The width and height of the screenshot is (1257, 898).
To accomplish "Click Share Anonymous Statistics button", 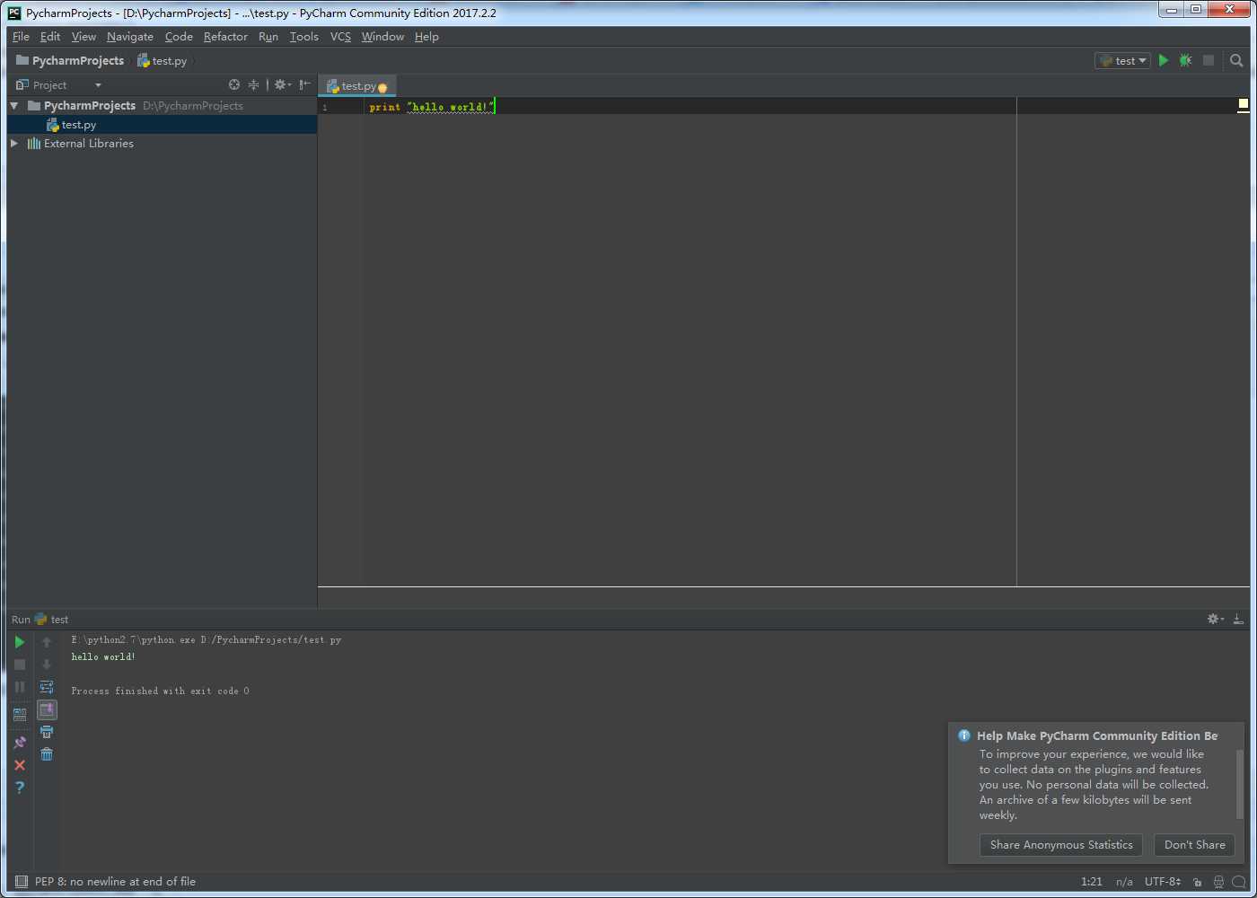I will (x=1061, y=845).
